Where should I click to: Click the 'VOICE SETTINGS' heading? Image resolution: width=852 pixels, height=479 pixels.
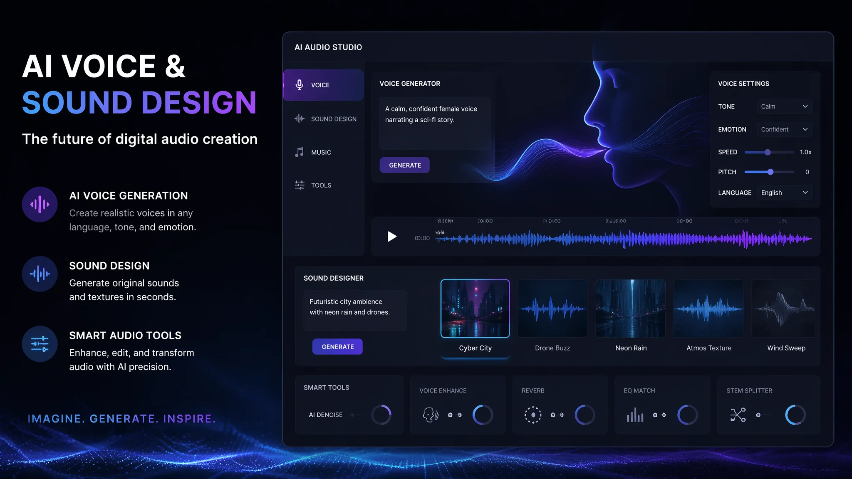click(x=743, y=84)
